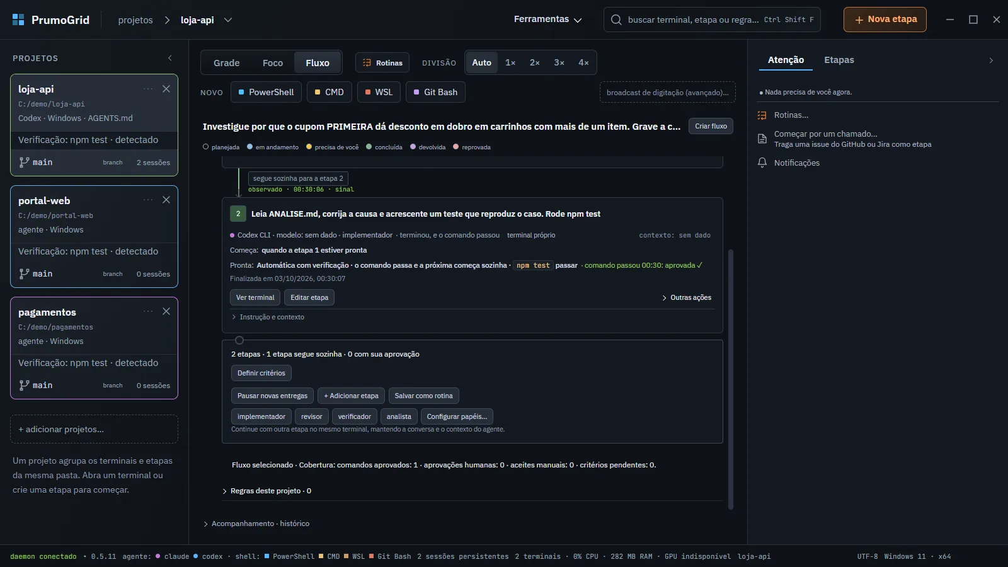Set division to 1×
This screenshot has height=567, width=1008.
point(510,63)
